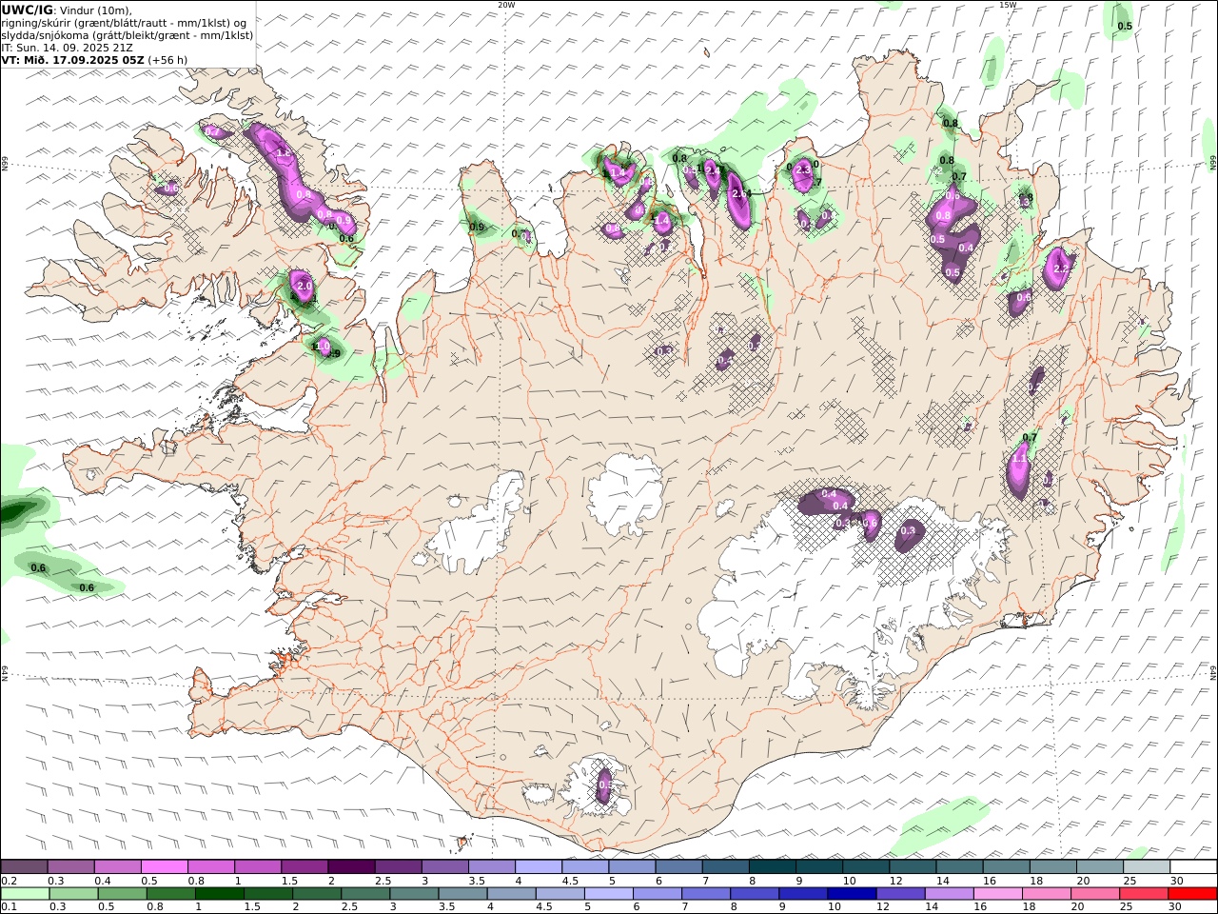Pick the white swatch ending the upper scale
Screen dimensions: 1218x914
point(1193,866)
